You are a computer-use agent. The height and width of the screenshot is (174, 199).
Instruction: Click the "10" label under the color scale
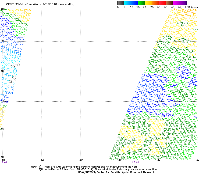pos(132,7)
